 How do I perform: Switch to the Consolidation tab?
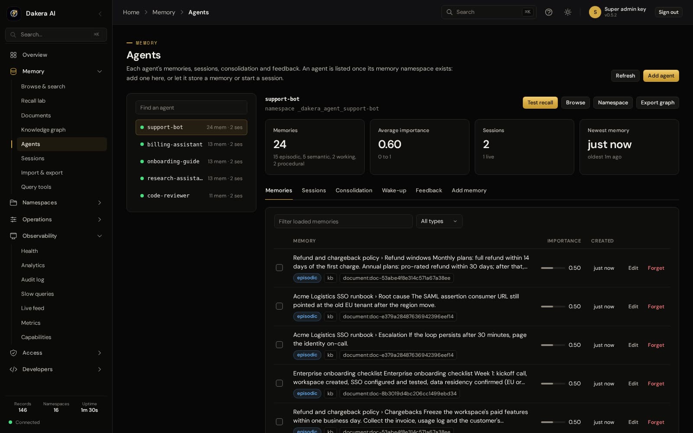pos(354,191)
